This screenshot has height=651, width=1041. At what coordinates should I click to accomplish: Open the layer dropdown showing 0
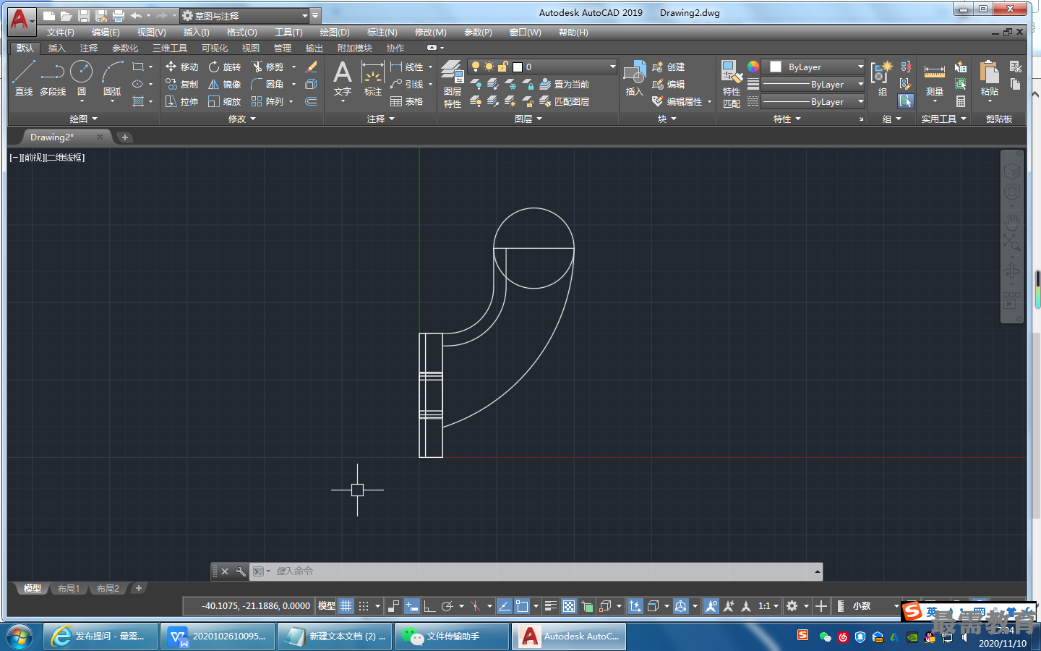coord(542,67)
